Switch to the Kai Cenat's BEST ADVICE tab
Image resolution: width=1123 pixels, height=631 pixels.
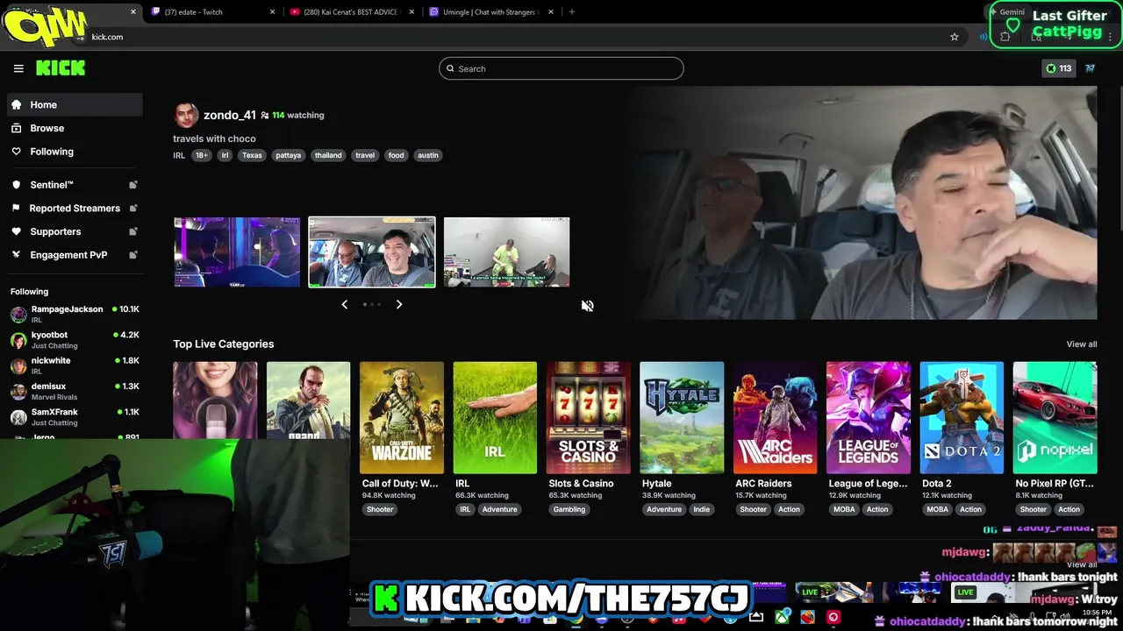click(352, 12)
